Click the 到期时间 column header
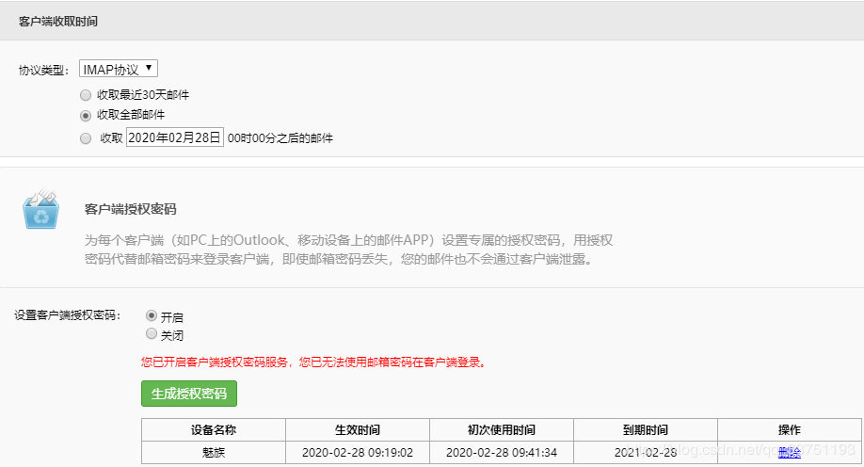 [646, 430]
